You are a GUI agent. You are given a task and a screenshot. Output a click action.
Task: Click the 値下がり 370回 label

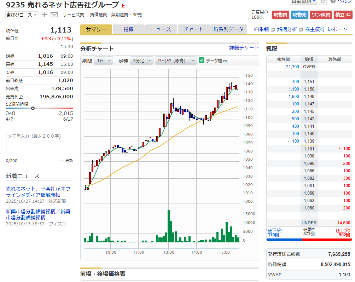click(x=275, y=232)
